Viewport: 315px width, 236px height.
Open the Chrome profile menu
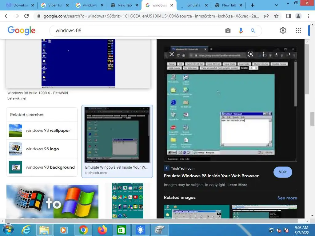point(298,16)
